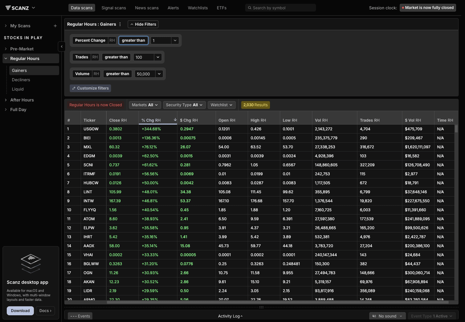Open the Watchlist filter dropdown
Screen dimensions: 465x322
(x=222, y=105)
